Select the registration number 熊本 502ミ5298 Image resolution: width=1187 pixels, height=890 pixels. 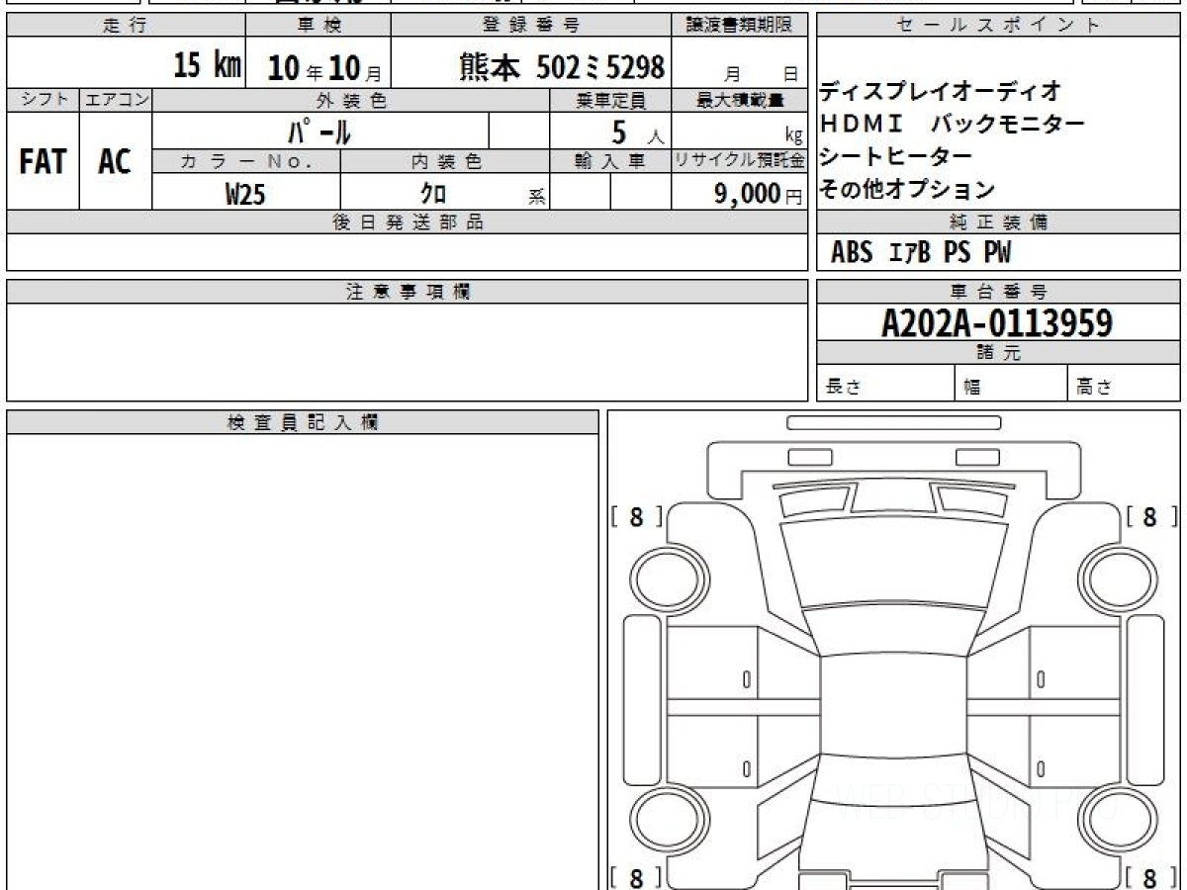562,67
